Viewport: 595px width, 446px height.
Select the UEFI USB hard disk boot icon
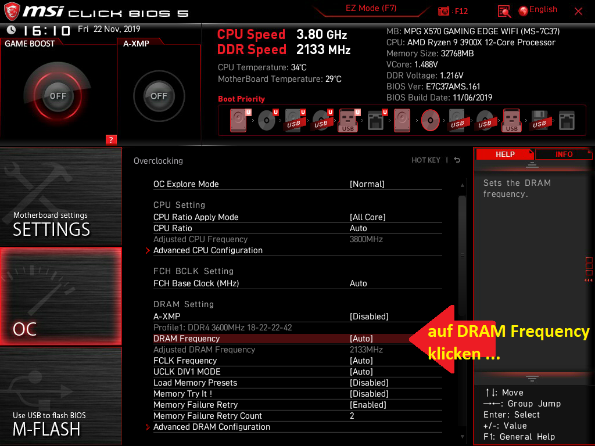295,121
